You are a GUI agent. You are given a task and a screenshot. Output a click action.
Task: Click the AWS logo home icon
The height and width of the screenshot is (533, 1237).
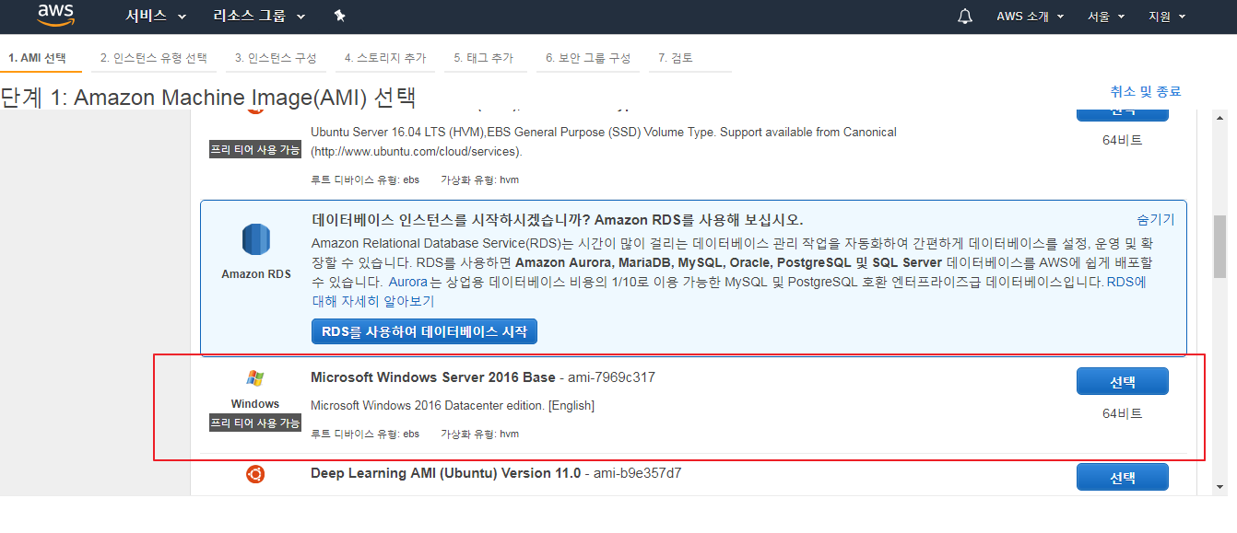[x=56, y=16]
